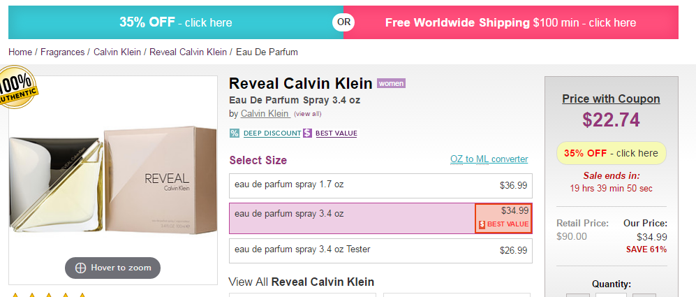Viewport: 696px width, 297px height.
Task: Click the 35% OFF teal banner
Action: tap(175, 22)
